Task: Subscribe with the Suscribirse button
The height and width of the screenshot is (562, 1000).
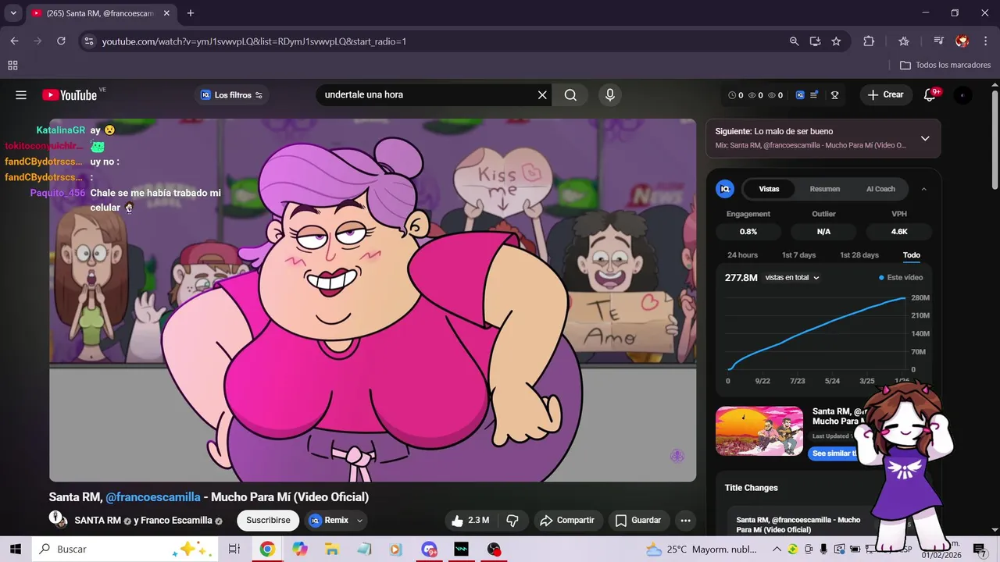Action: point(268,521)
